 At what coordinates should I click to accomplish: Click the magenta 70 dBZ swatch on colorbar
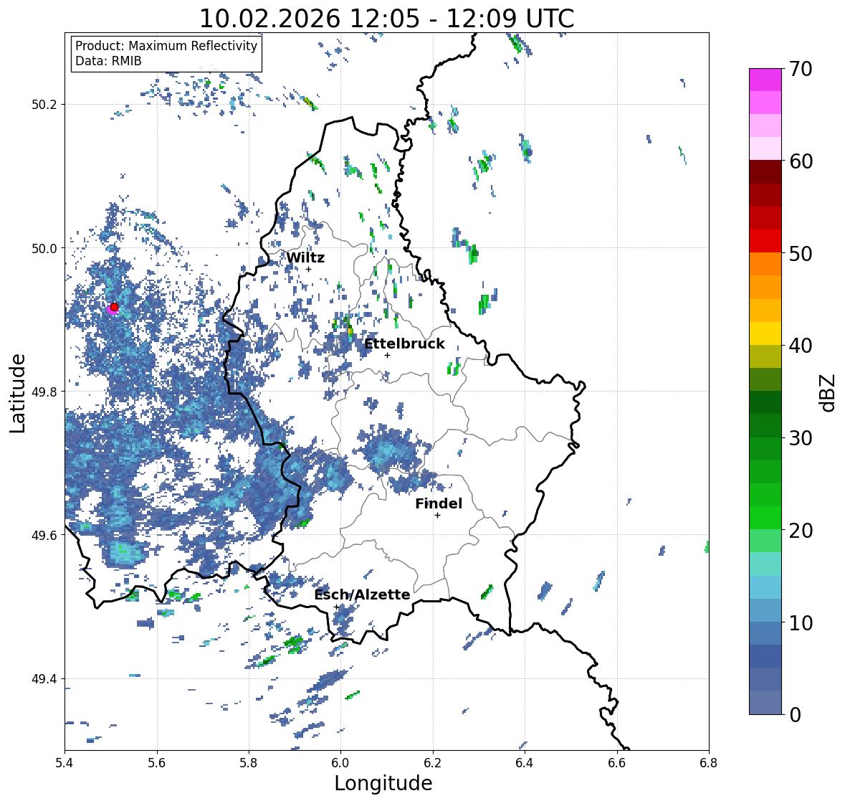(765, 80)
